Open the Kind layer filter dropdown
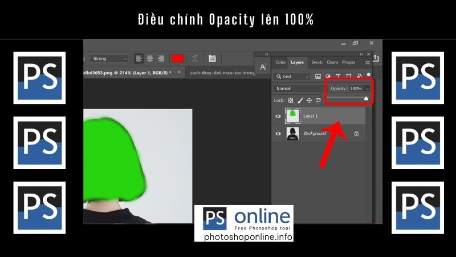The height and width of the screenshot is (257, 456). 292,77
